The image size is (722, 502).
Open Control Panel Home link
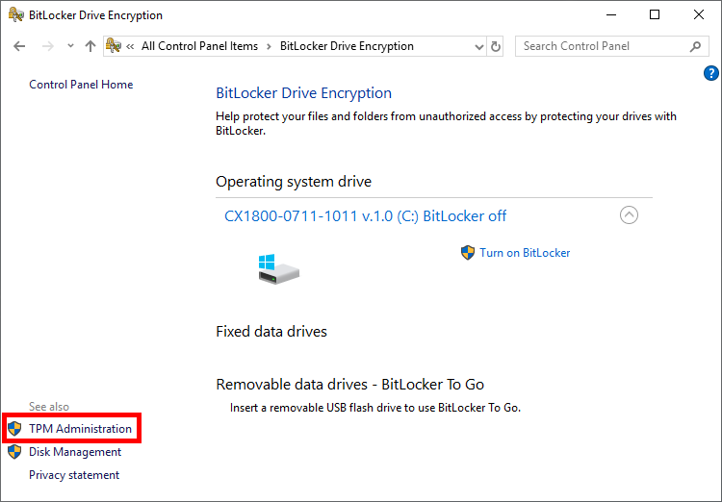coord(81,85)
